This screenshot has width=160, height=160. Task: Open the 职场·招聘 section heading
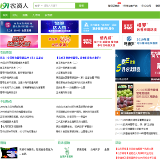pyautogui.click(x=64, y=143)
